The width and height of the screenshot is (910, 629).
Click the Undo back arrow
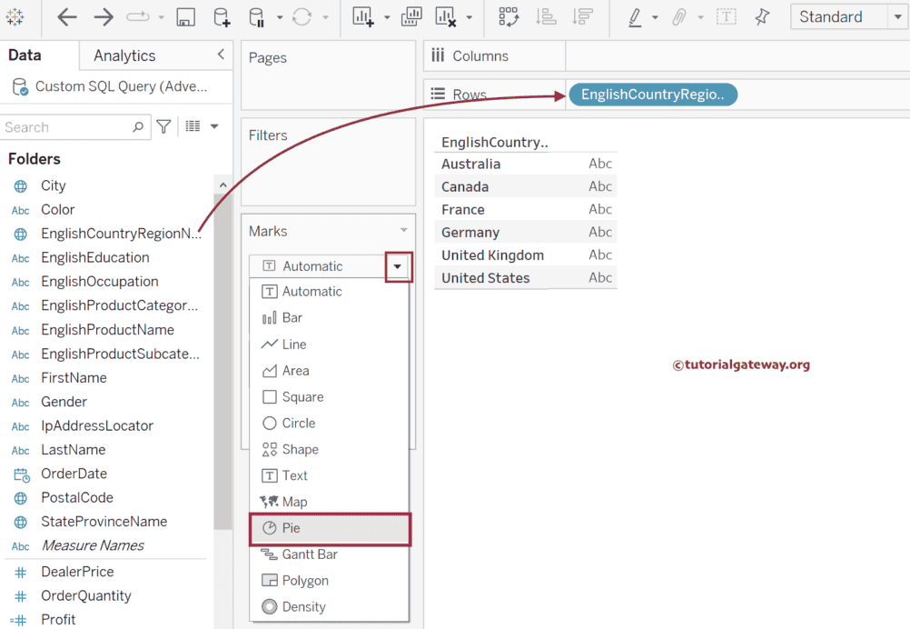(67, 17)
